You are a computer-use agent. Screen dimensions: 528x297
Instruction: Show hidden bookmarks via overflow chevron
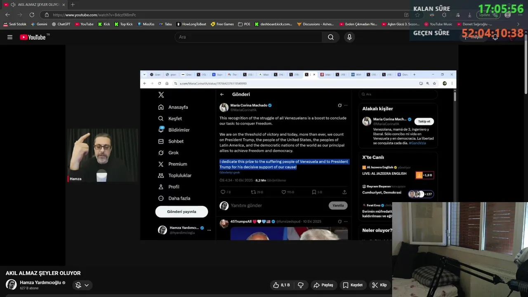click(x=519, y=24)
